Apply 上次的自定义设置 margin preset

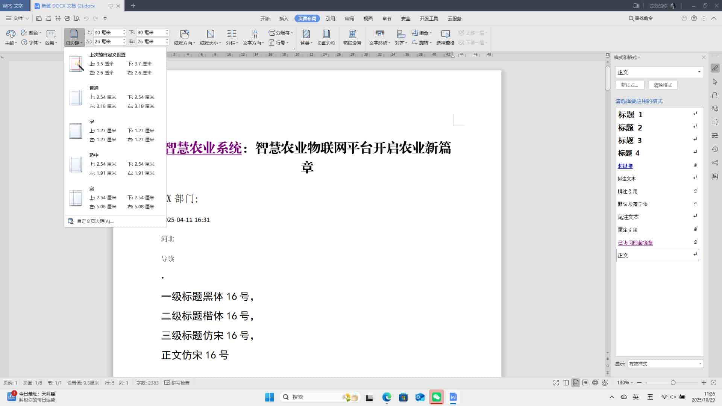[115, 64]
